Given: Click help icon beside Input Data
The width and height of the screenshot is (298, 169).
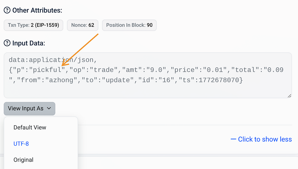Looking at the screenshot, I should [7, 43].
